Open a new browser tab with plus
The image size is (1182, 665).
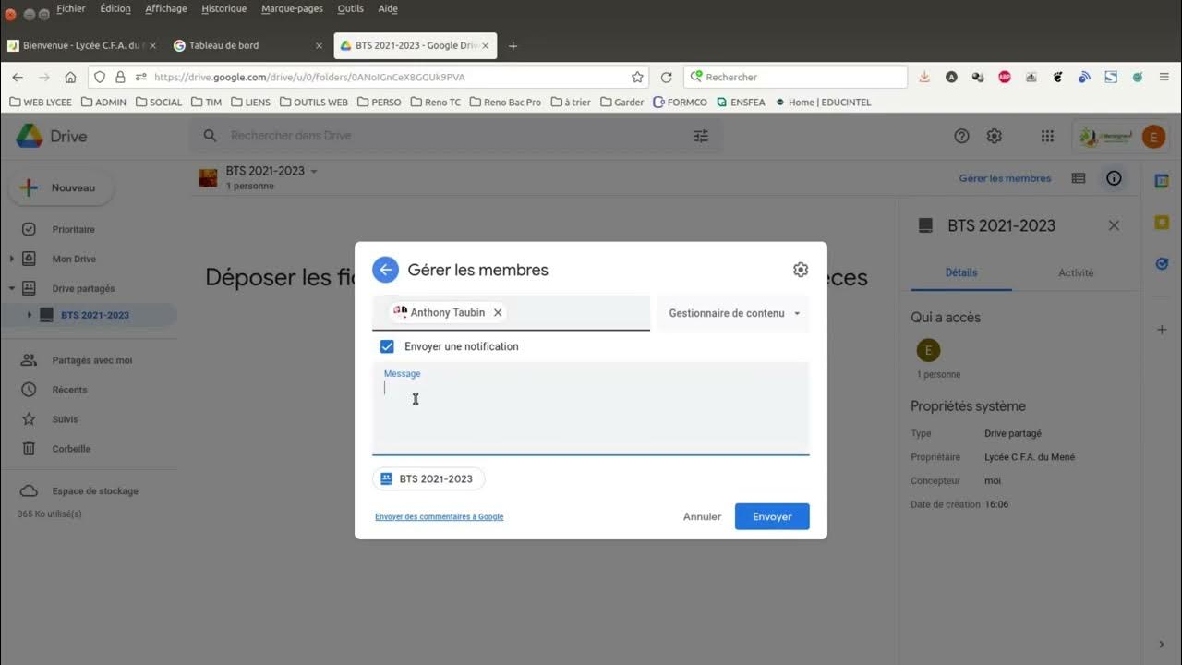click(x=513, y=46)
